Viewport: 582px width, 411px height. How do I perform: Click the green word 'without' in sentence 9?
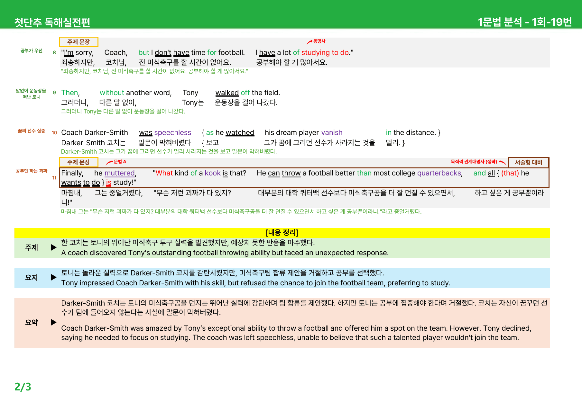tap(112, 93)
